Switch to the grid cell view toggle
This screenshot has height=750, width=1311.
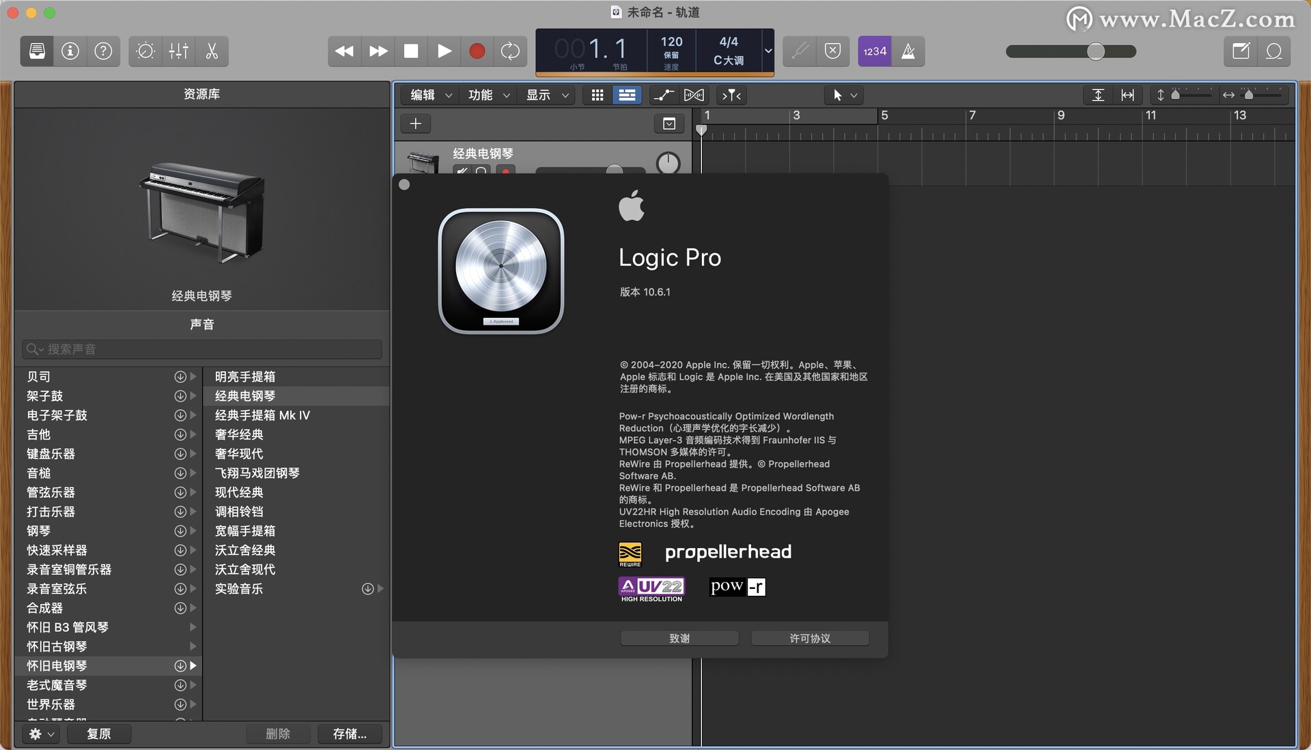tap(597, 95)
